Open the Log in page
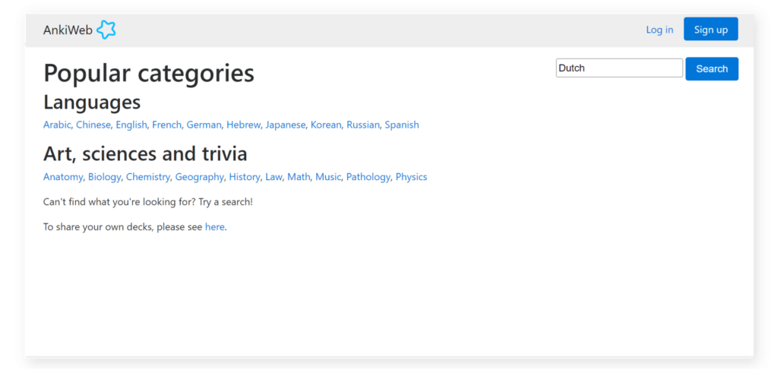 [x=659, y=30]
